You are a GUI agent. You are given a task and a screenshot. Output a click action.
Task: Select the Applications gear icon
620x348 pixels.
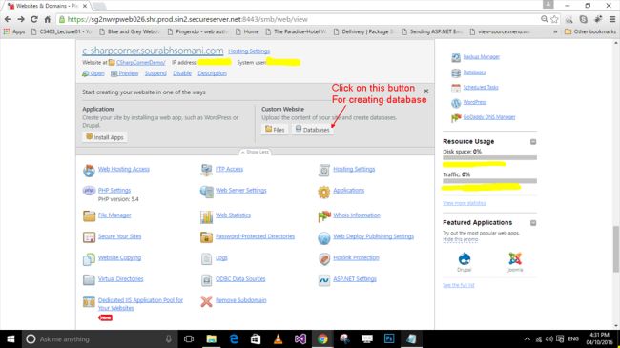coord(324,192)
